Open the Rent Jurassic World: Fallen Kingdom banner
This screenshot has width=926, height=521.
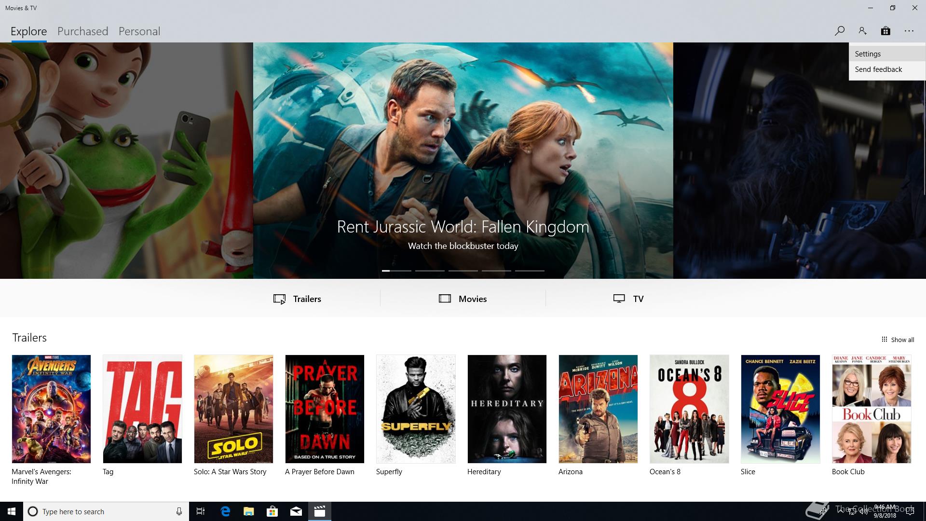463,161
